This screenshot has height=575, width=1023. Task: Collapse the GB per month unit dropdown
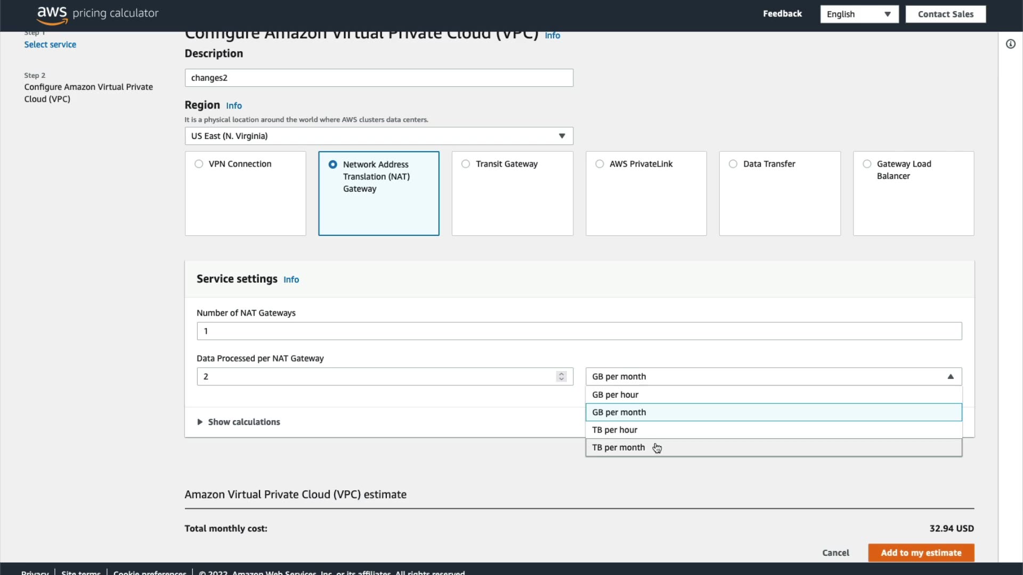(773, 376)
